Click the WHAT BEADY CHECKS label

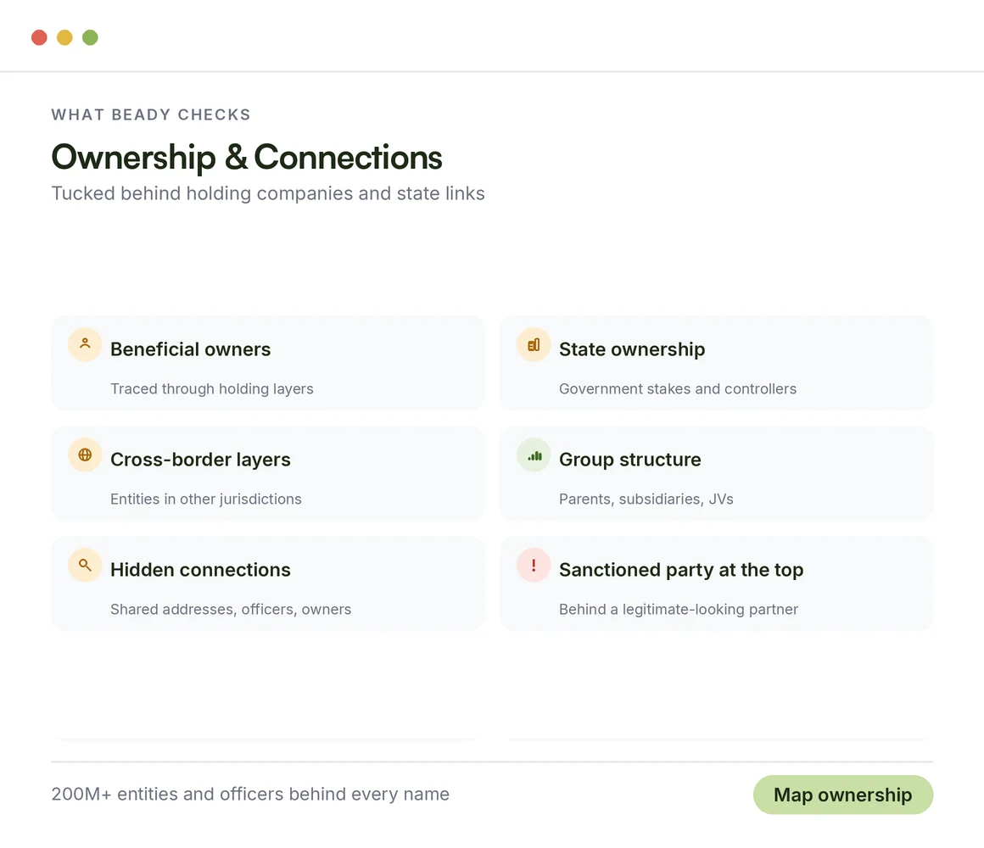[151, 114]
